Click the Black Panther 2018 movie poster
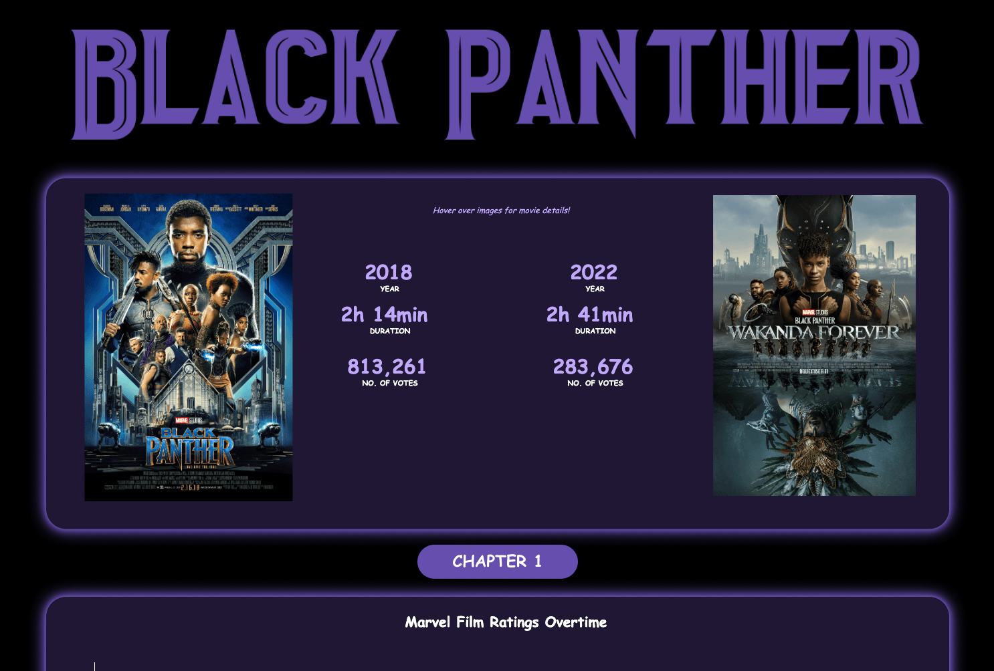This screenshot has height=671, width=994. click(x=189, y=348)
